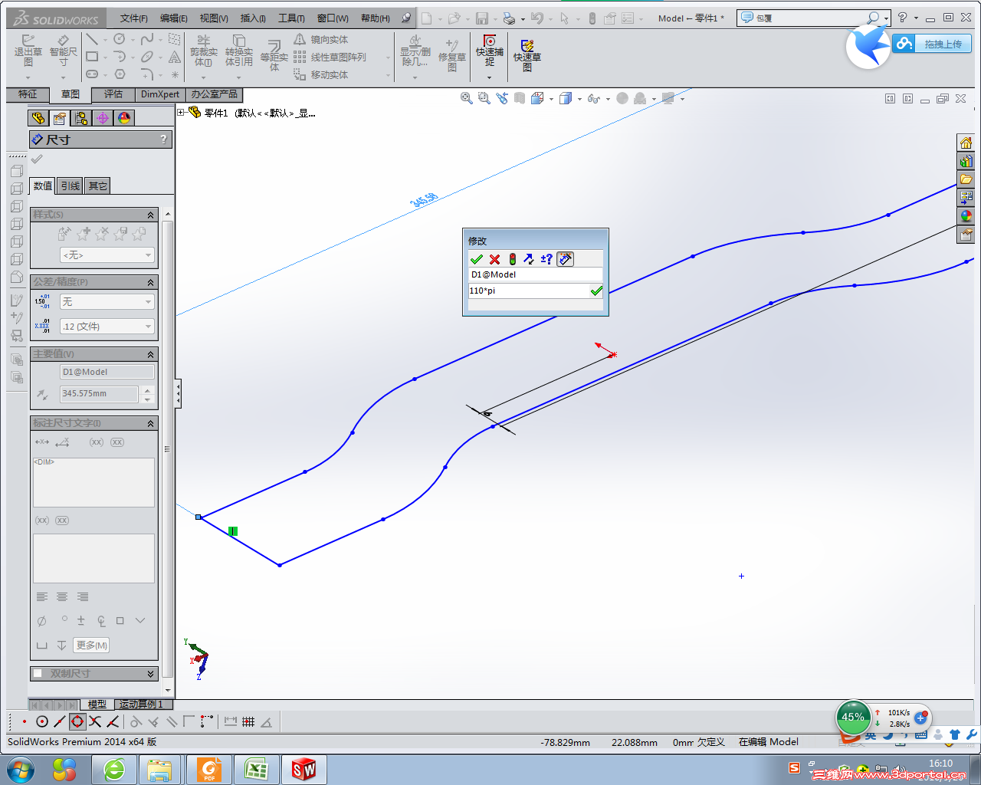
Task: Open the 工具(T) menu
Action: 290,18
